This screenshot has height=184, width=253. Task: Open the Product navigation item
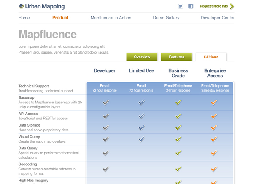click(60, 18)
